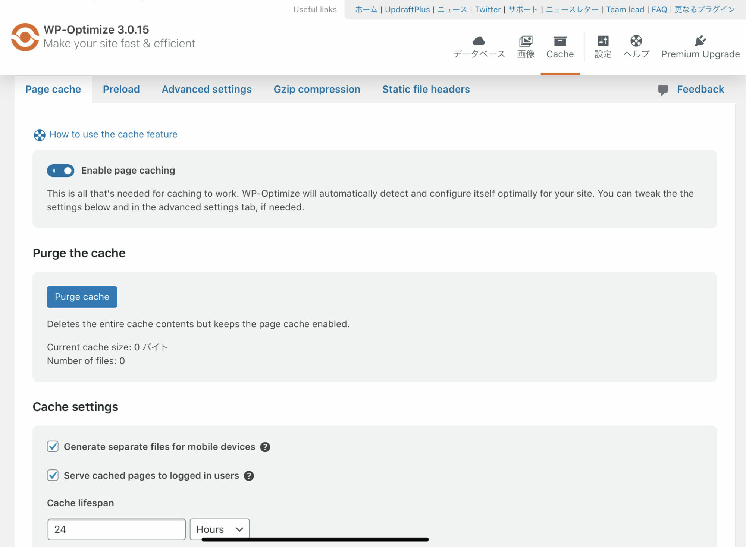
Task: Open the Gzip compression tab
Action: pos(317,89)
